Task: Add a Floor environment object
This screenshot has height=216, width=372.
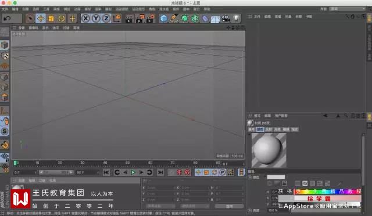Action: [x=216, y=19]
